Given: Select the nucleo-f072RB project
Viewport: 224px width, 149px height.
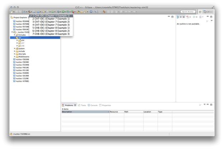Looking at the screenshot, I should coord(21,27).
